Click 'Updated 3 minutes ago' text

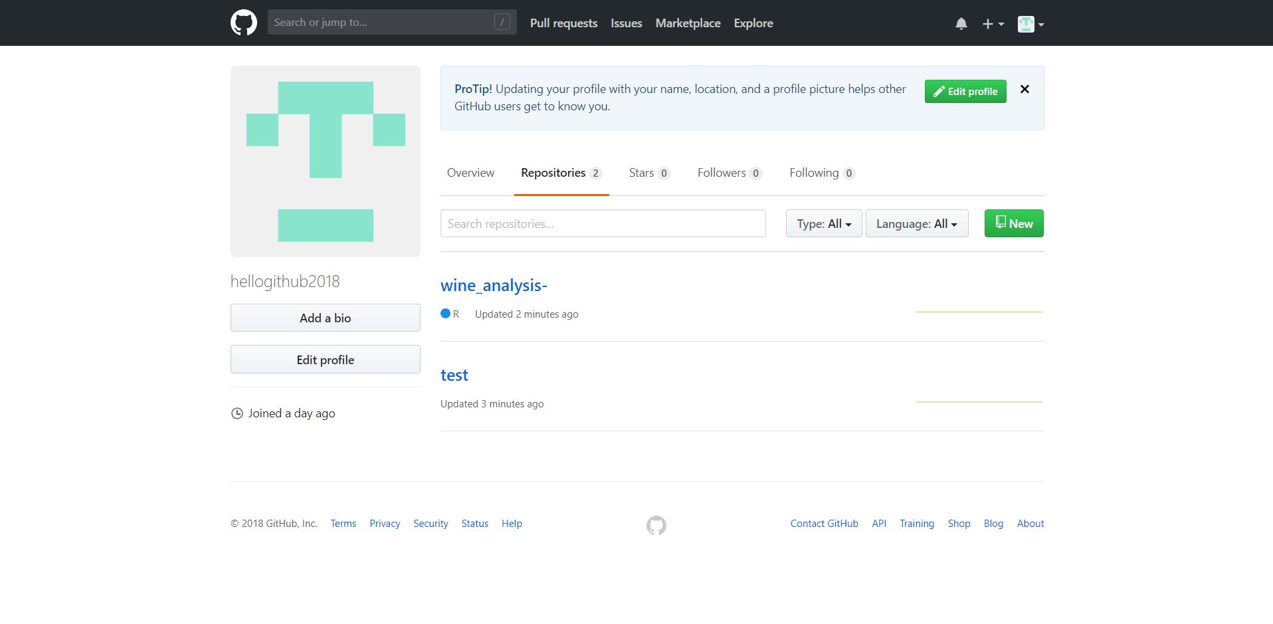(492, 404)
